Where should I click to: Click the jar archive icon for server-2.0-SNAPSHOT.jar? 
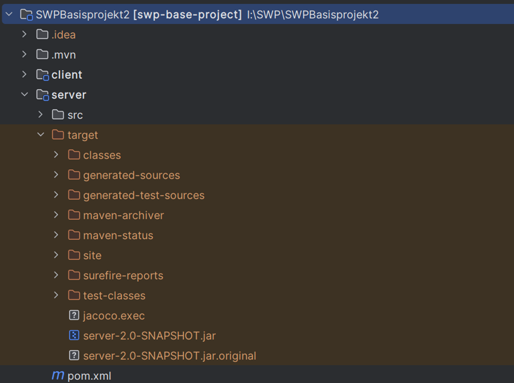(75, 336)
